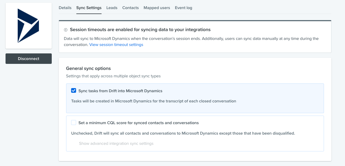This screenshot has width=345, height=166.
Task: Click the Set a minimum CQL score label
Action: 139,123
